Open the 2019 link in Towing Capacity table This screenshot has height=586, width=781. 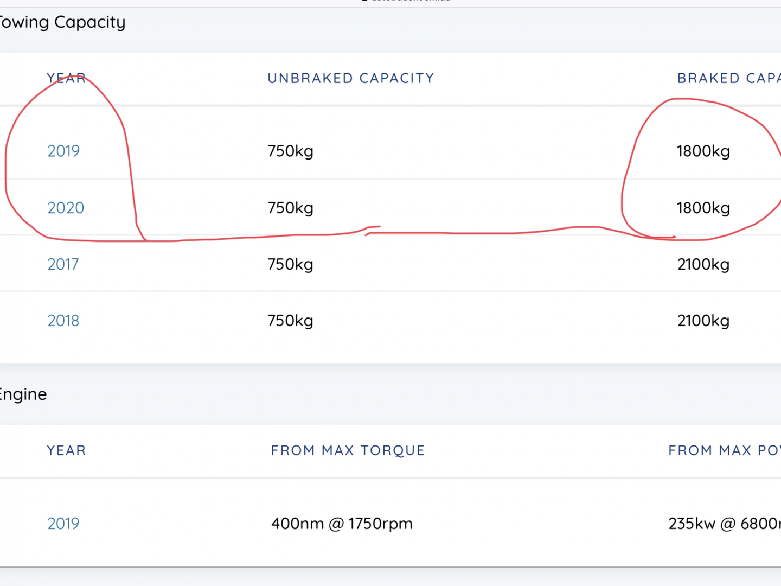(x=63, y=151)
